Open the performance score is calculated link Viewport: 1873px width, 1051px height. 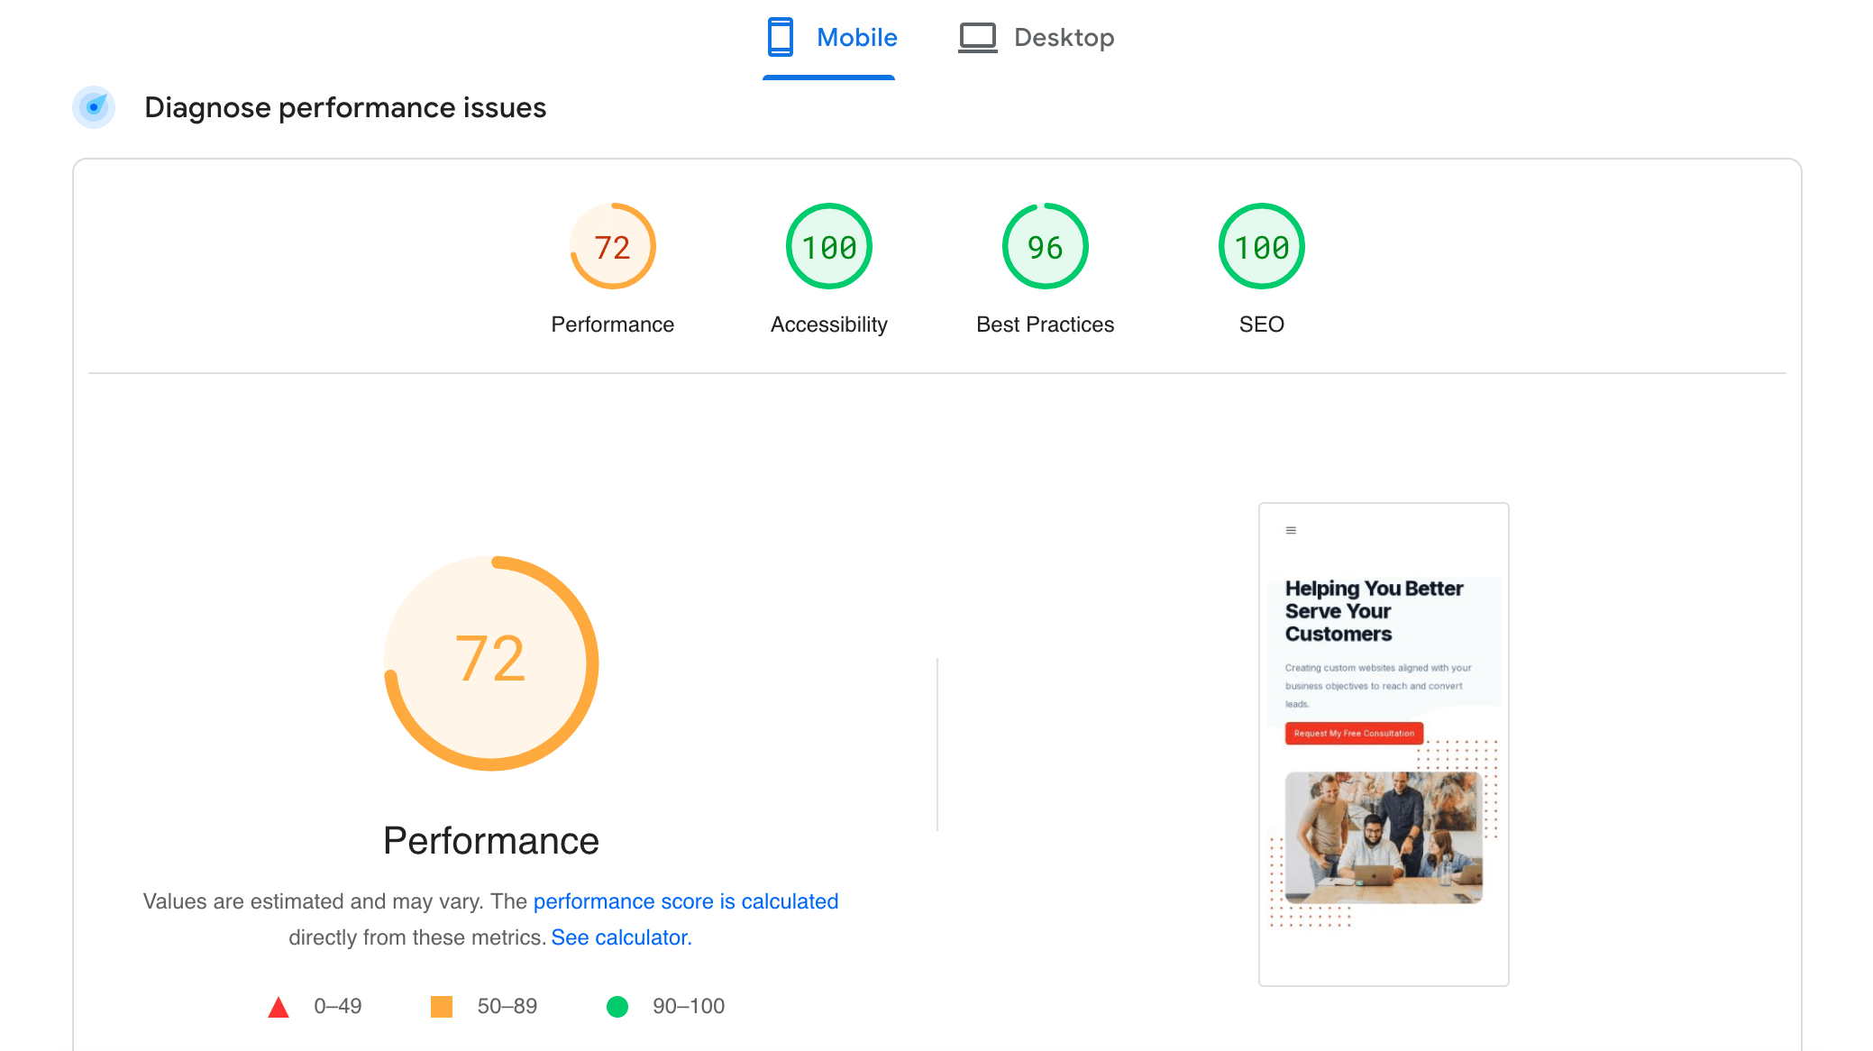pos(686,900)
